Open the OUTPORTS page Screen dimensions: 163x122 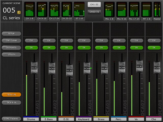11,48
